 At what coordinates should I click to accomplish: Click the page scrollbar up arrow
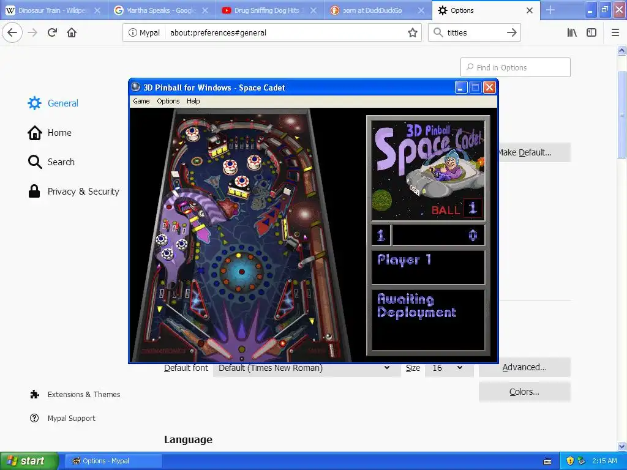point(622,50)
